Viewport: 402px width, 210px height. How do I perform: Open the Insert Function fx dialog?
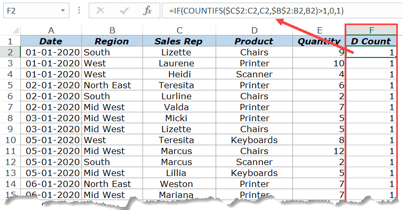(148, 10)
